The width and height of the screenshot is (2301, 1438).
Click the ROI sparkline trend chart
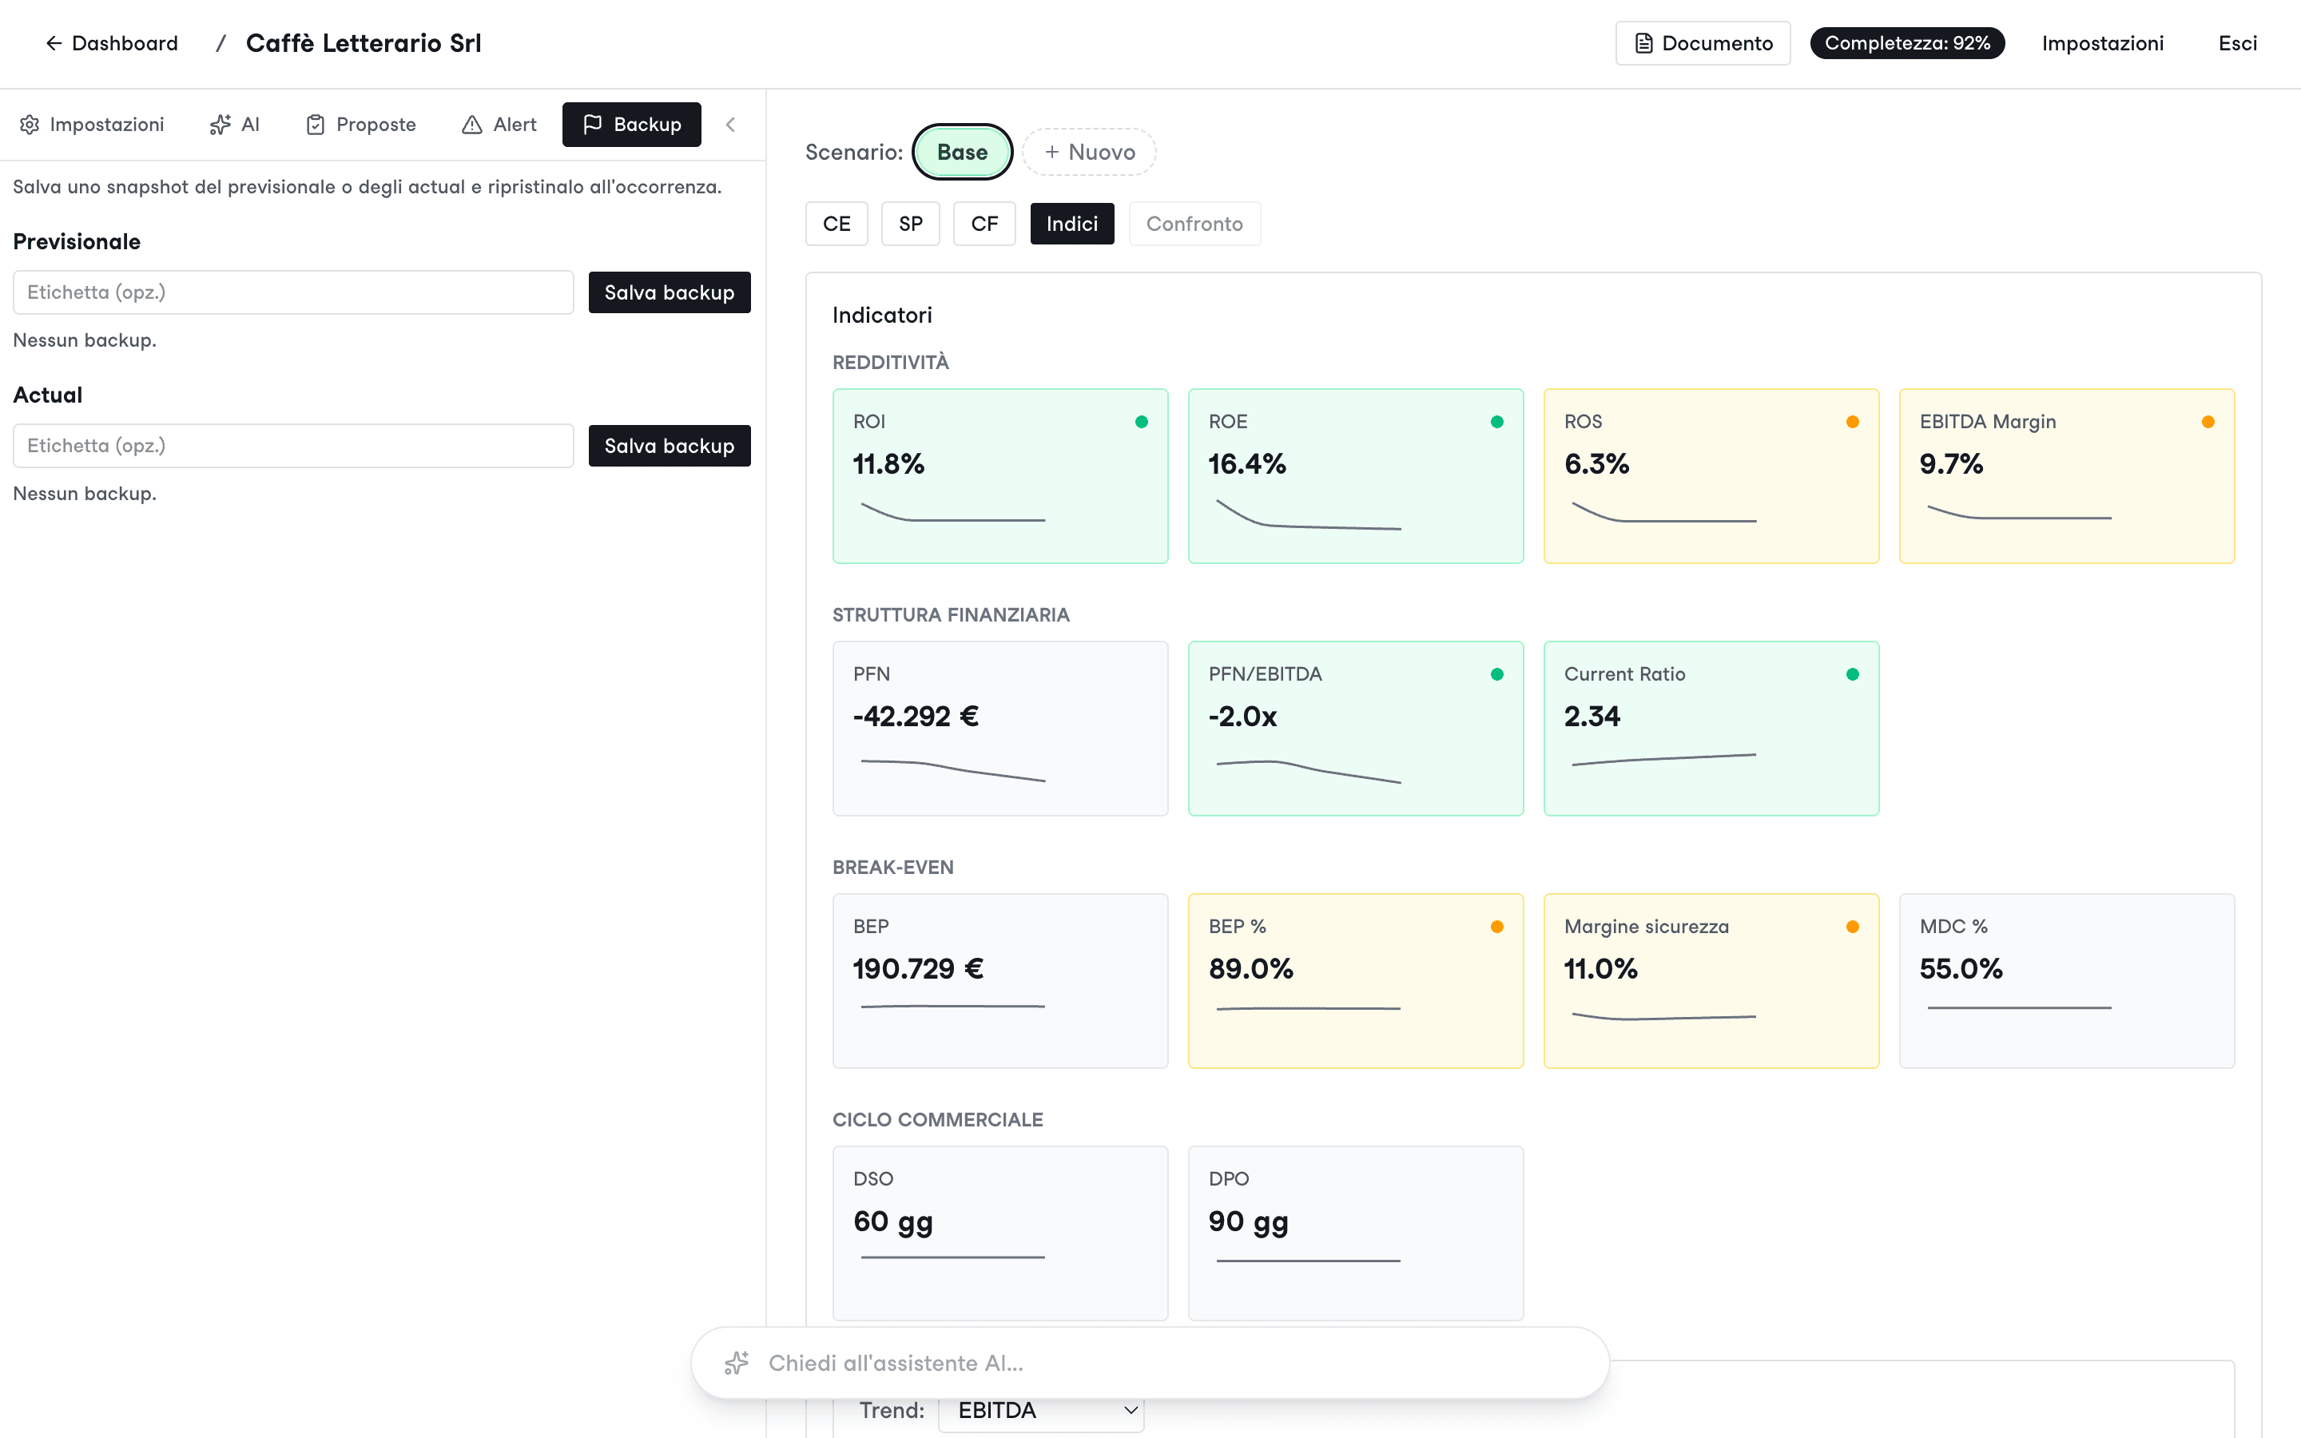click(952, 513)
